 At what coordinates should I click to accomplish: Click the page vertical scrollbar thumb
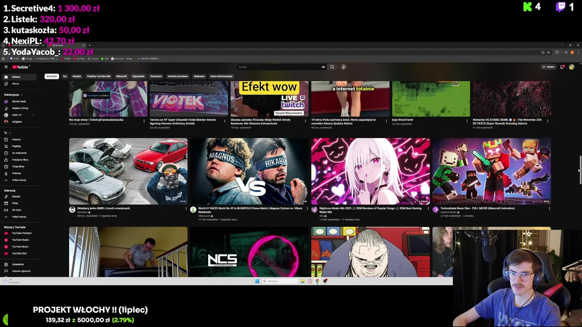coord(580,170)
